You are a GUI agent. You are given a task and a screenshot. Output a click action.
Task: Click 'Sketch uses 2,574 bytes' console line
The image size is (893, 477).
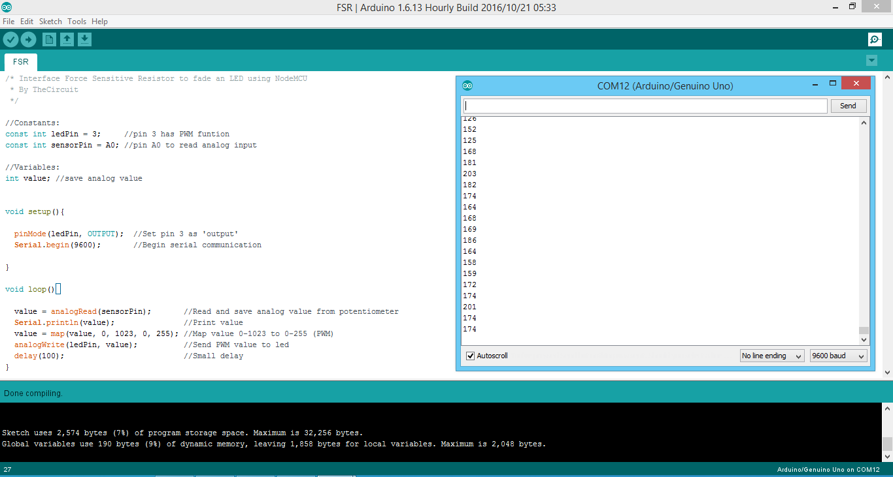(182, 433)
